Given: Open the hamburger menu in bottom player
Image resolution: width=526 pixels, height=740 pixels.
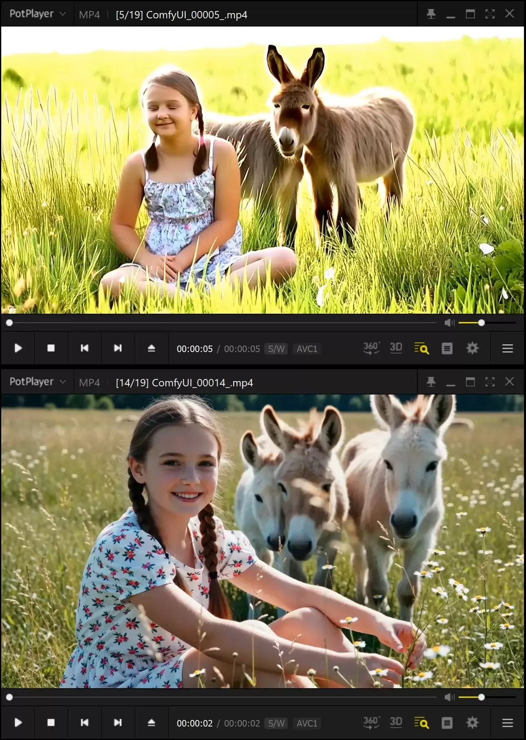Looking at the screenshot, I should [508, 723].
